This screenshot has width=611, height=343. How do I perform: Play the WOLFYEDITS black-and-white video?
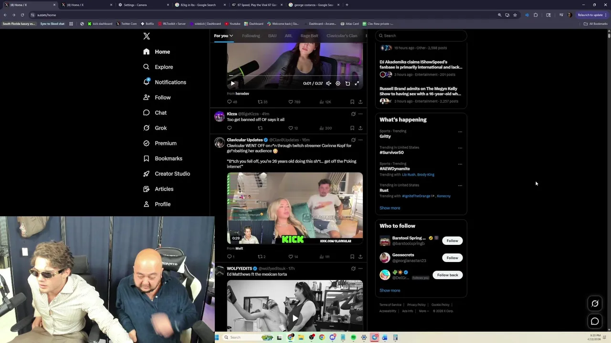point(295,318)
